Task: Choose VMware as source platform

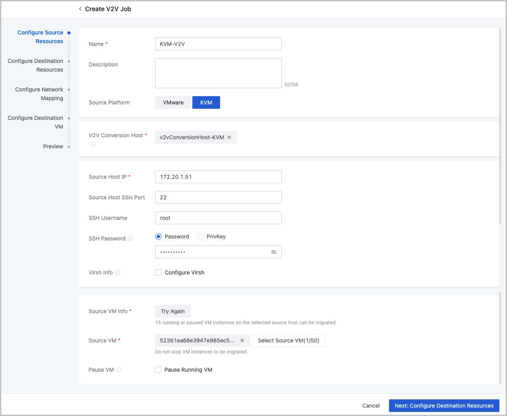Action: 173,103
